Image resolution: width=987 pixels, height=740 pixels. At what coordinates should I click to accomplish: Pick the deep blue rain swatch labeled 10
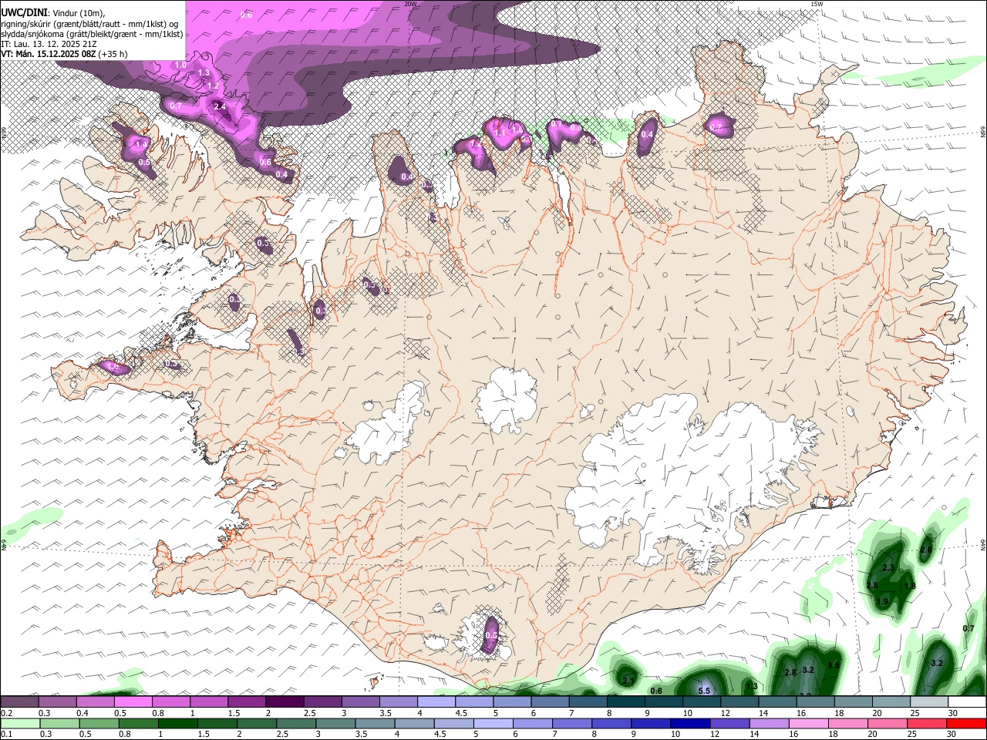[690, 723]
